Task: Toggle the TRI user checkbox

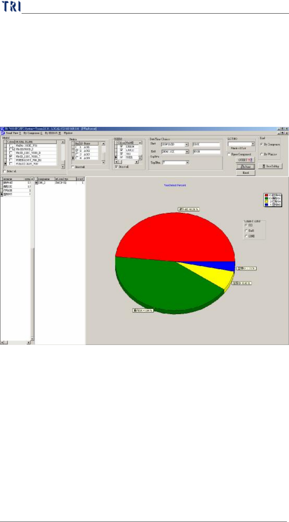Action: pos(121,154)
